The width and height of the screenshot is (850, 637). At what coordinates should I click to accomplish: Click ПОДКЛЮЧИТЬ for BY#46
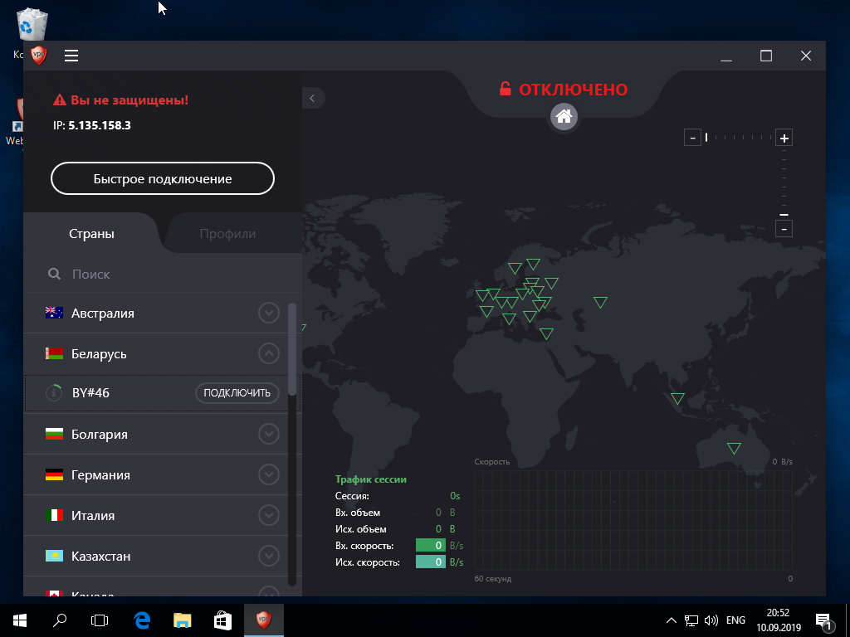237,393
